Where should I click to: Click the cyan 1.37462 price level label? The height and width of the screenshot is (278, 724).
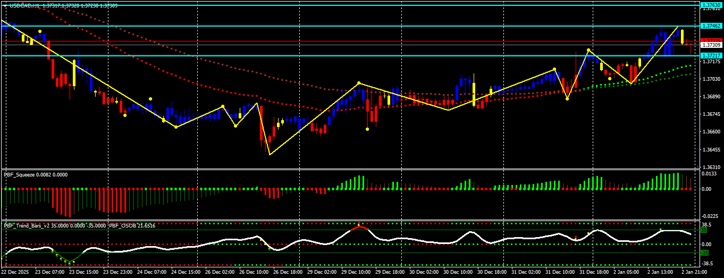711,26
